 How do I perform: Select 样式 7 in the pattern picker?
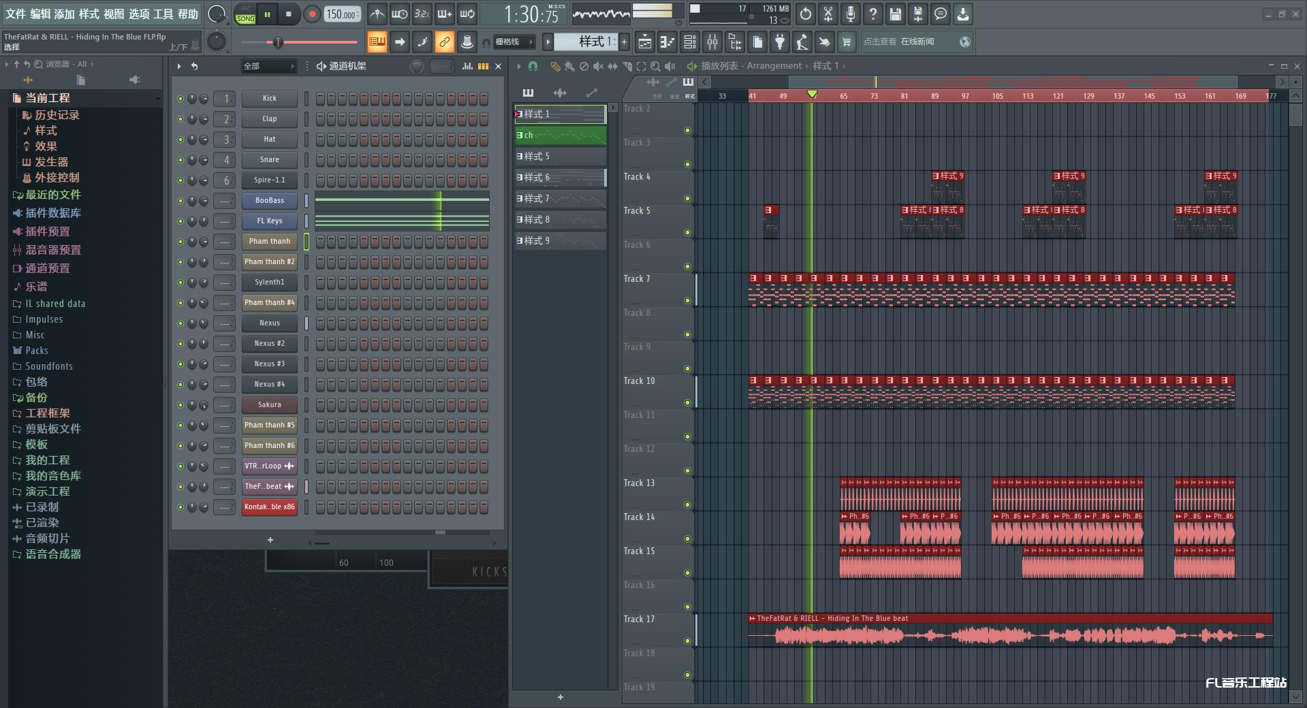(560, 199)
